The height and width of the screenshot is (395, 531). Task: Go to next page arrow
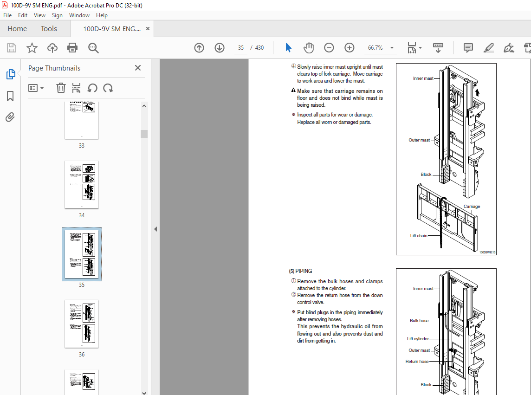point(220,48)
